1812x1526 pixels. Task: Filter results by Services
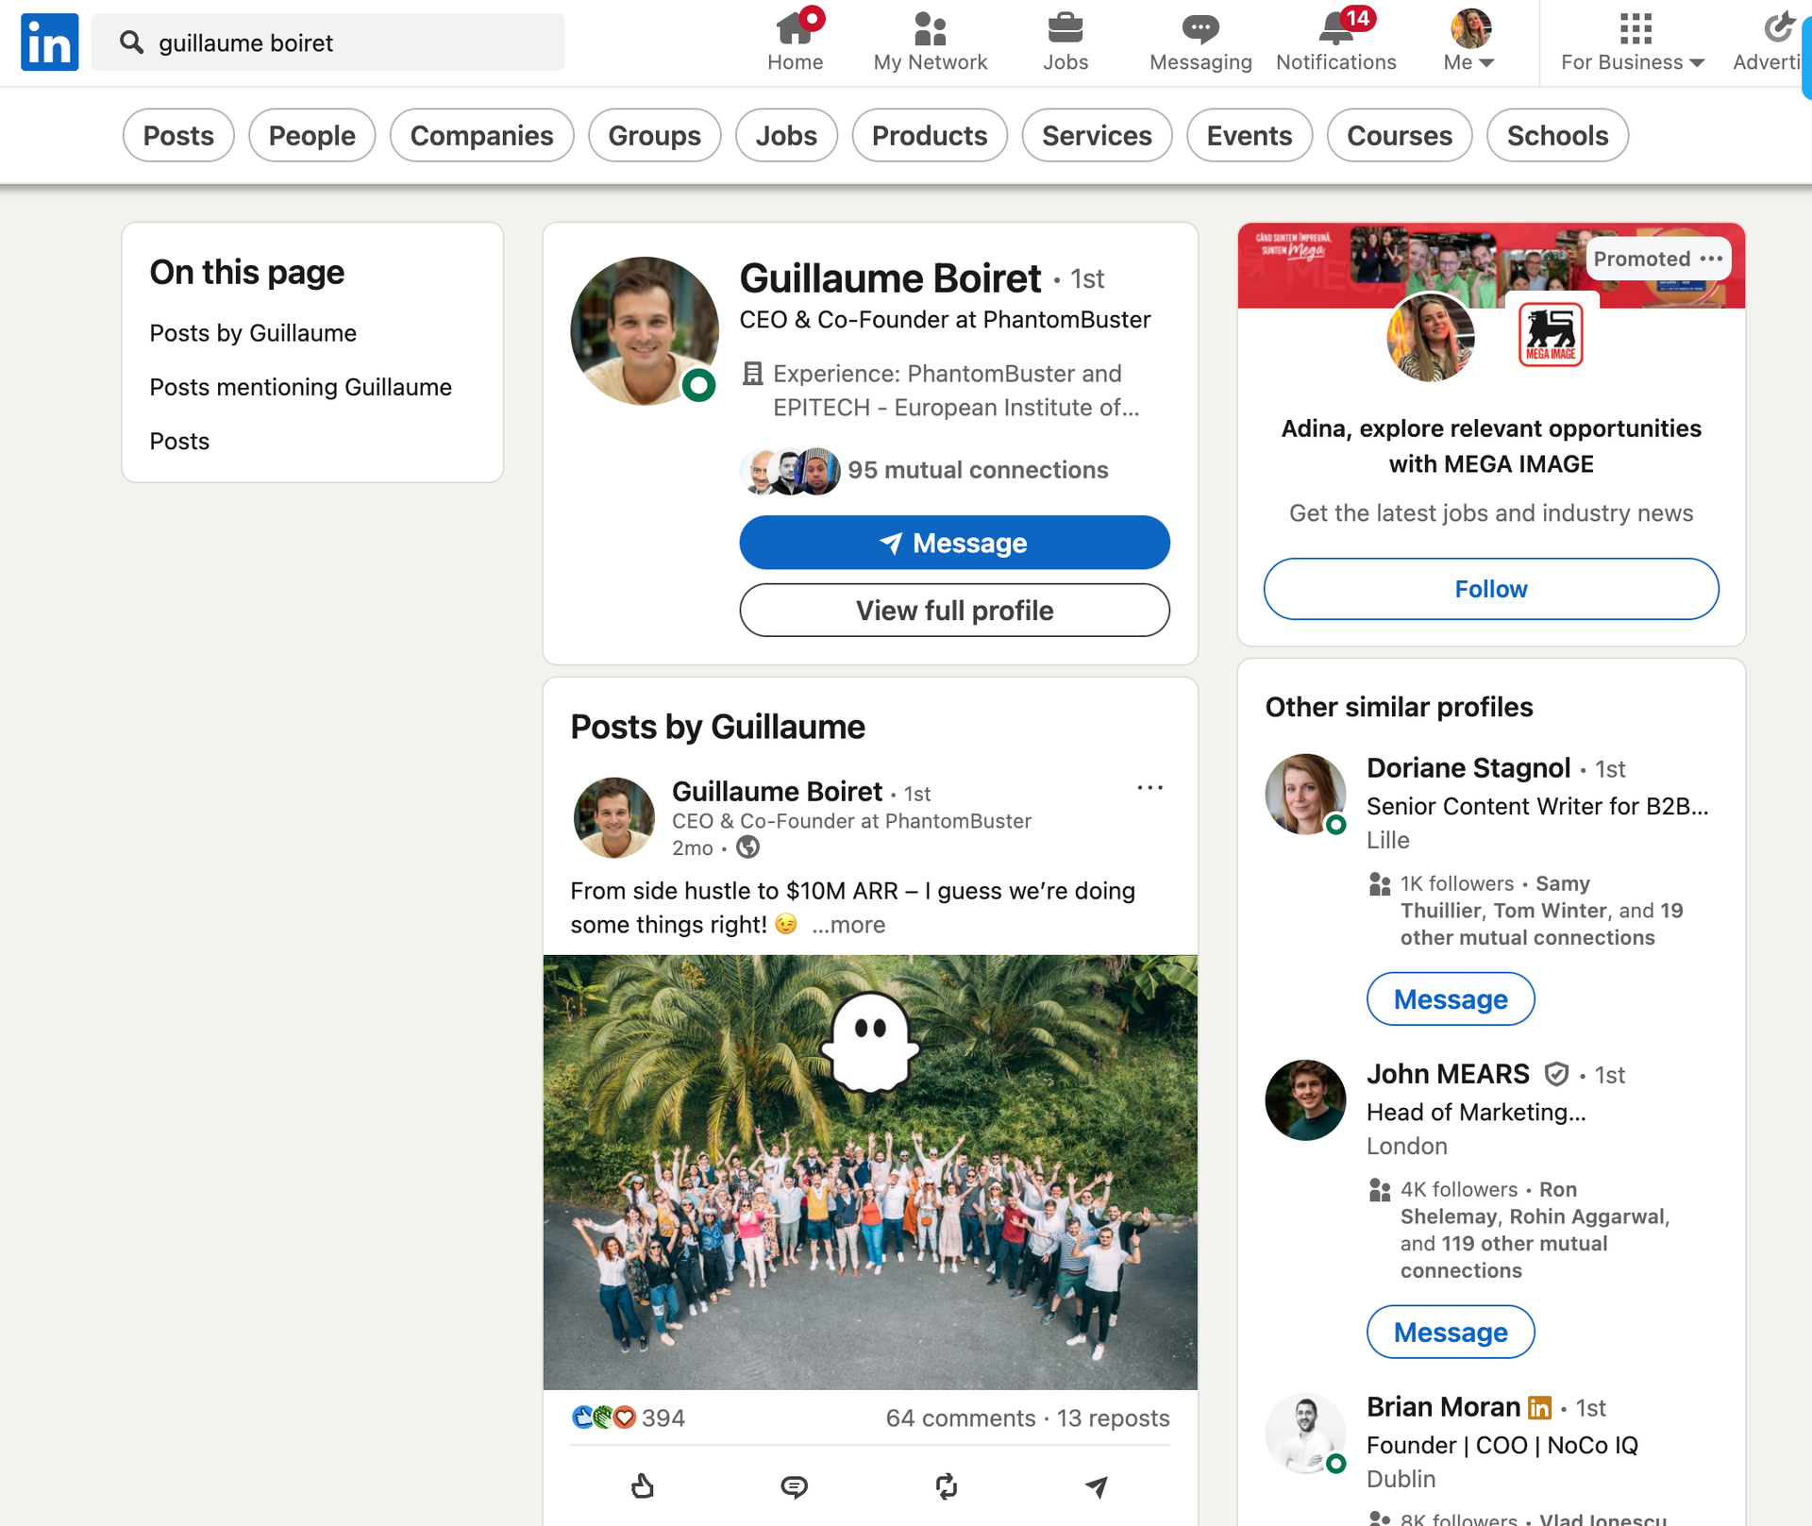[1097, 135]
